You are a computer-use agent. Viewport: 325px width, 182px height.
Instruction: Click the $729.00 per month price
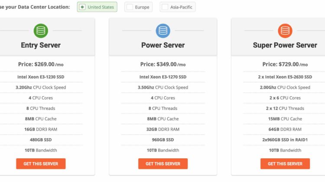coord(285,64)
